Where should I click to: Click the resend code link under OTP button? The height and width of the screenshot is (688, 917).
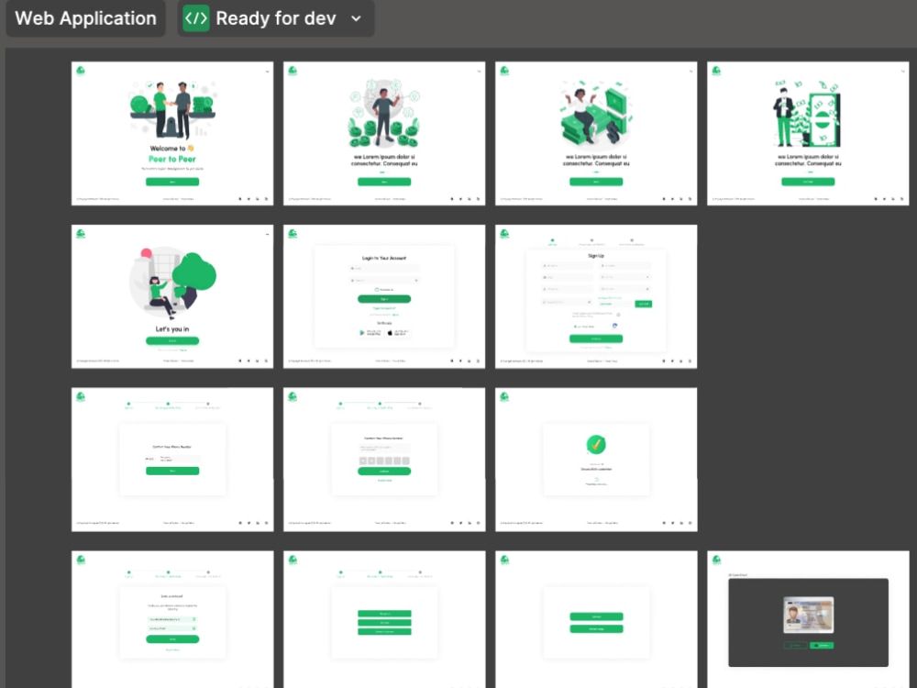(384, 481)
